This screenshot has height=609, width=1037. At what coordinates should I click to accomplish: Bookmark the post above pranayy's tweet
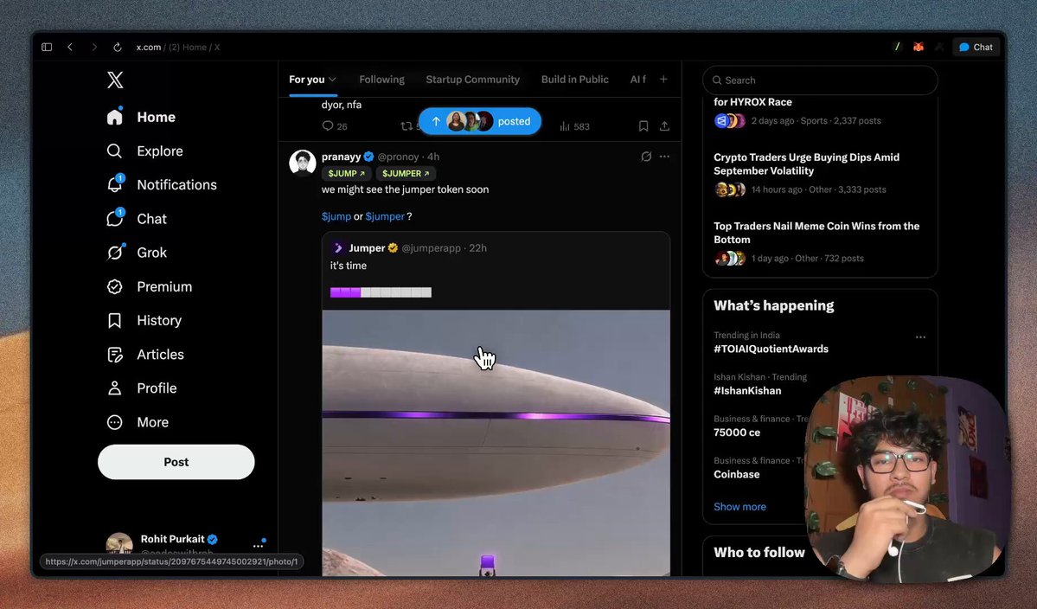click(x=643, y=126)
